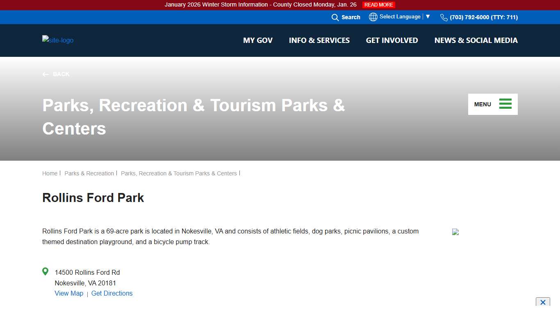
Task: Click the phone handset icon
Action: pos(444,17)
